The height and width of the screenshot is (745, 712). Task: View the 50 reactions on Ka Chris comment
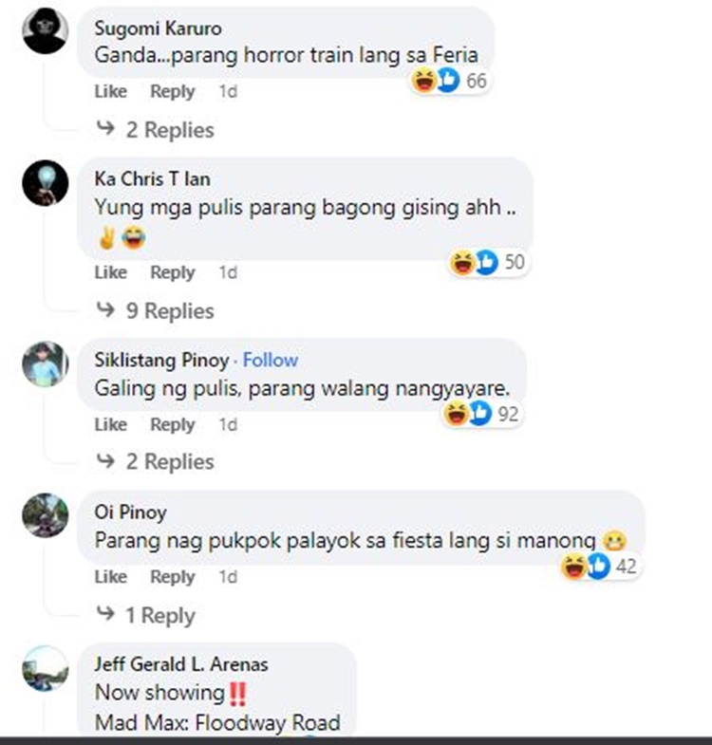coord(489,262)
